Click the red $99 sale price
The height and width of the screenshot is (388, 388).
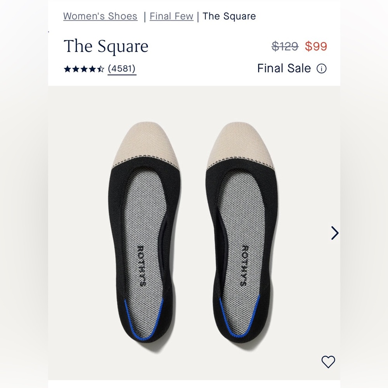click(316, 47)
